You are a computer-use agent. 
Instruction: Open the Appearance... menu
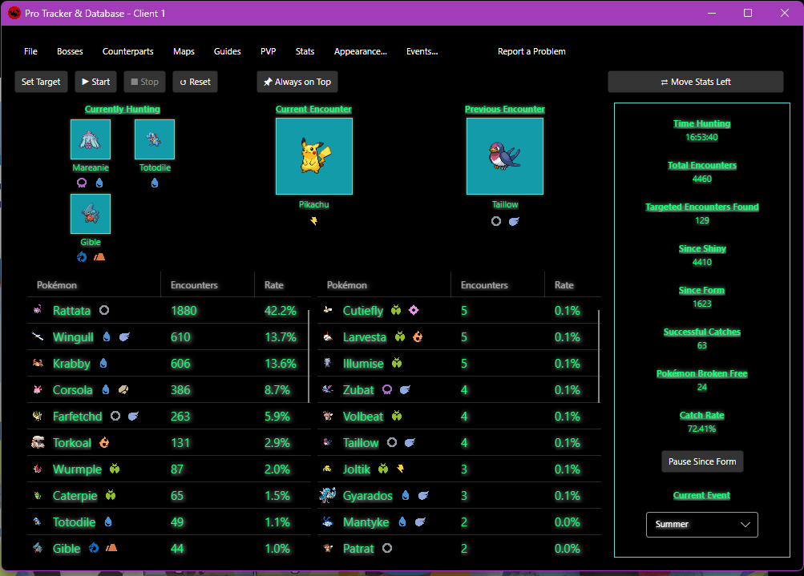[361, 51]
